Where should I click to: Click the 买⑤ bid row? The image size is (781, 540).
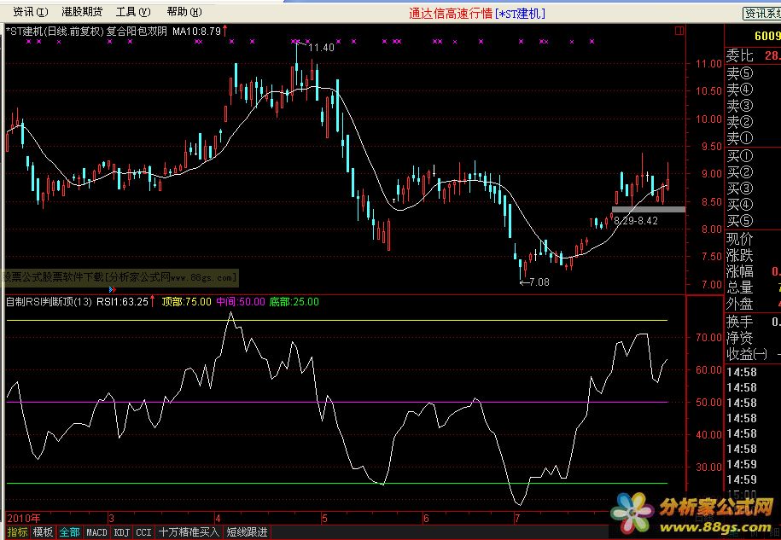(x=753, y=220)
